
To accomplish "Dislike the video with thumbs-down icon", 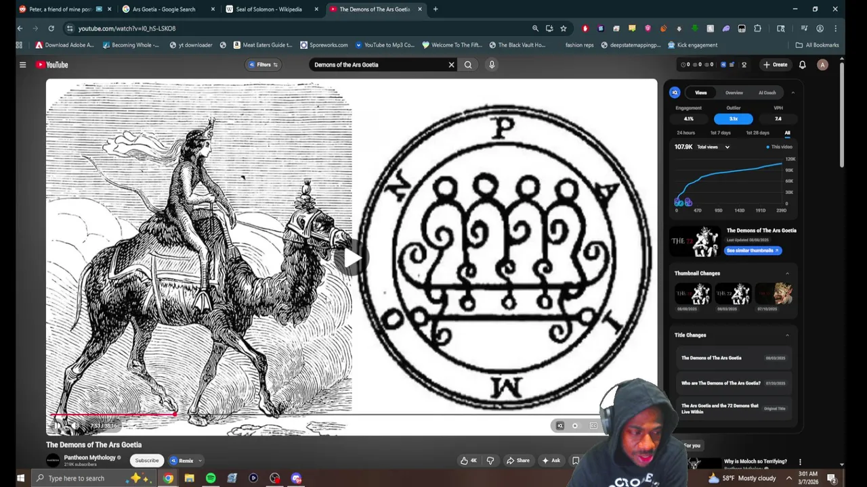I will point(490,461).
